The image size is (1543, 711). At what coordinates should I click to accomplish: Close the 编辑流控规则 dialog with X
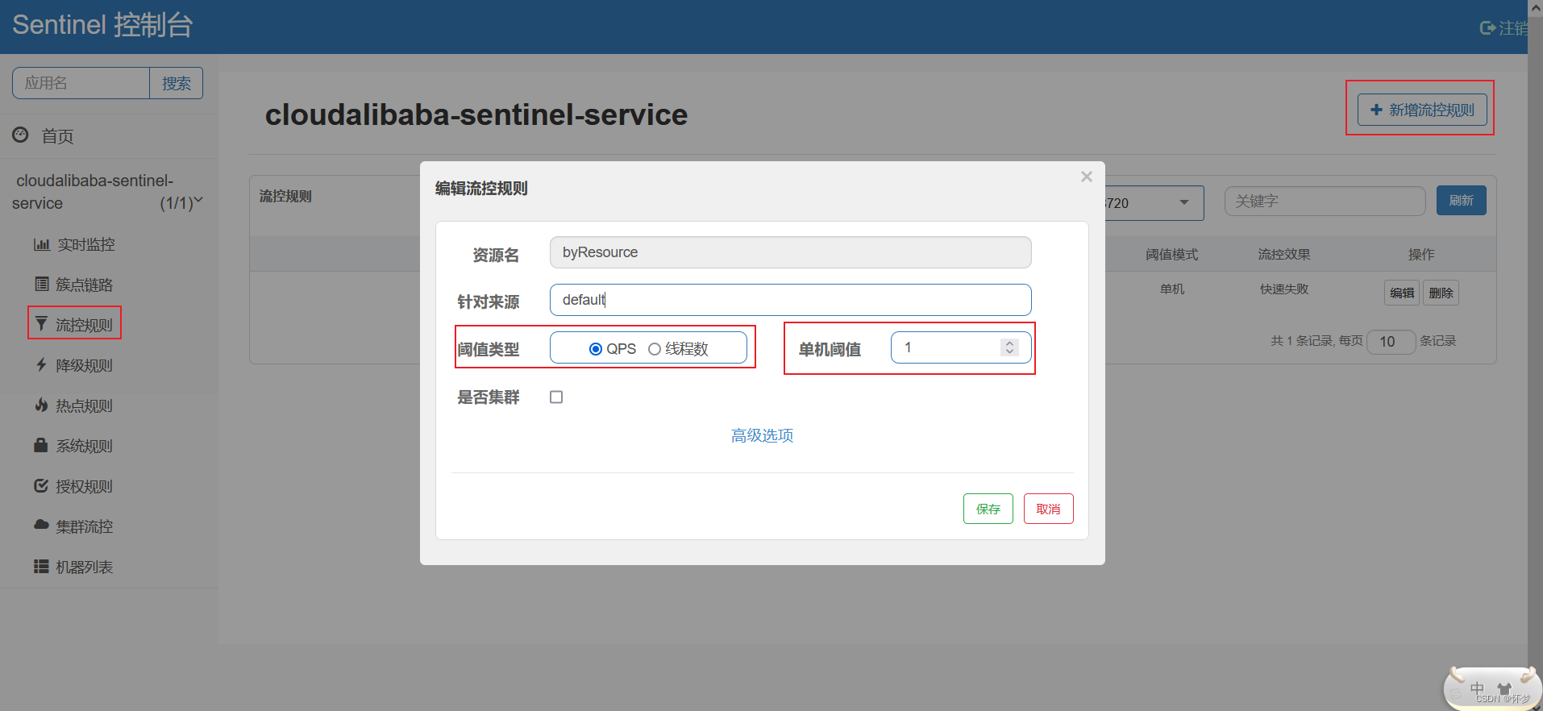pos(1087,177)
